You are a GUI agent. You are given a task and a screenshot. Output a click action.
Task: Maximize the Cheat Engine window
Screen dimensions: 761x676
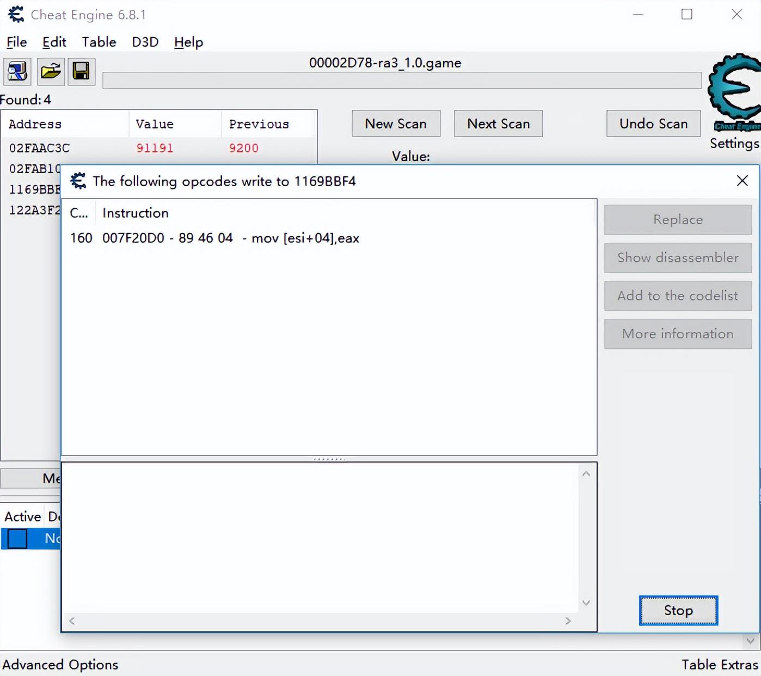687,14
